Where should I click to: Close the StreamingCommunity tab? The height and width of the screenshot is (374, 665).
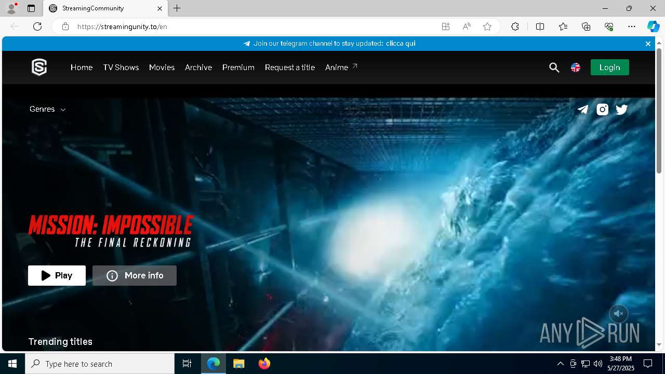tap(160, 8)
